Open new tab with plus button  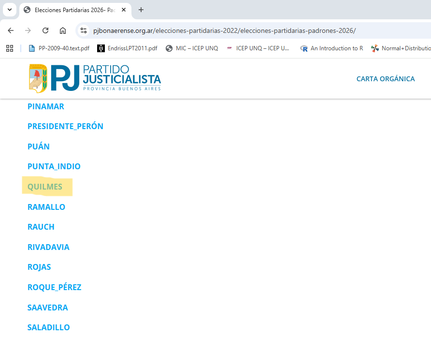tap(141, 10)
